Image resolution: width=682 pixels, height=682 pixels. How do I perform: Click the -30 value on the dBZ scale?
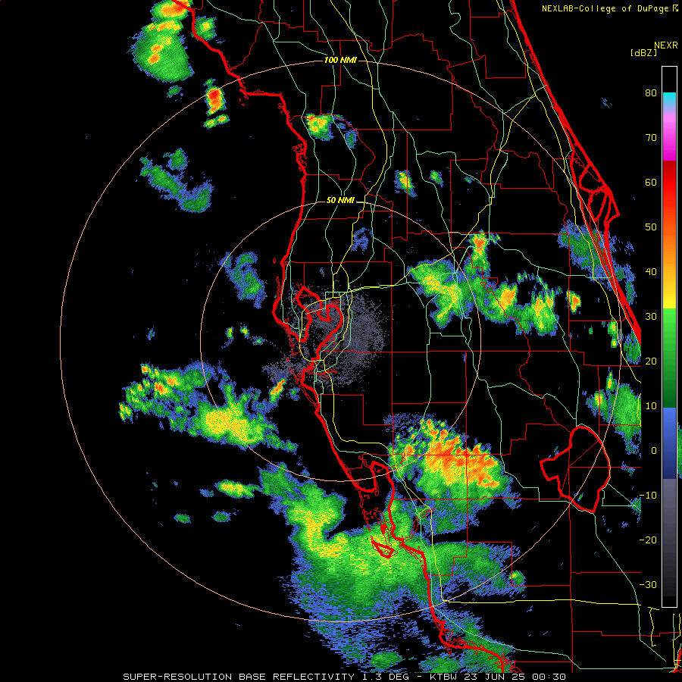[x=648, y=584]
